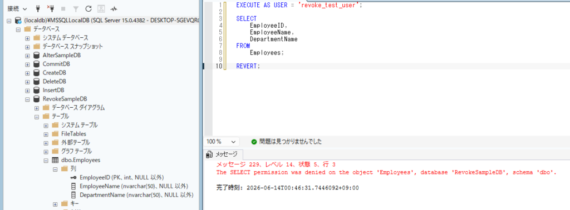This screenshot has width=570, height=210.
Task: Expand the システム テーブル folder
Action: point(46,125)
